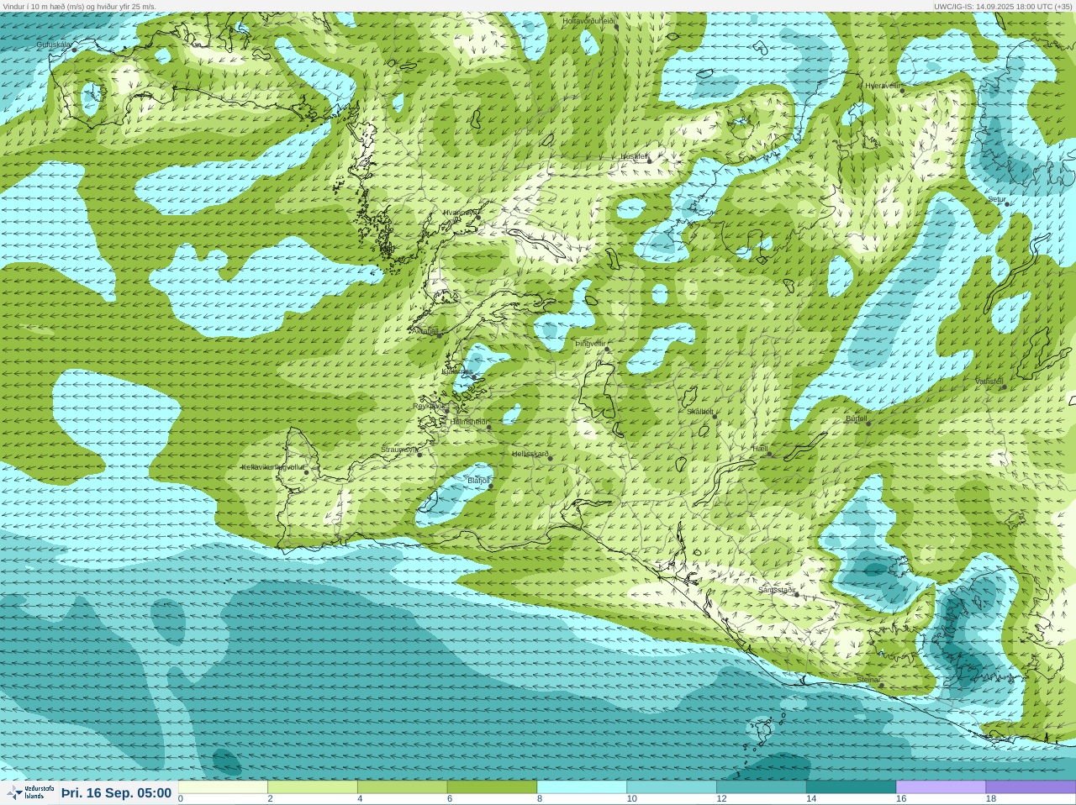Click the legend tick label 8

coord(539,799)
